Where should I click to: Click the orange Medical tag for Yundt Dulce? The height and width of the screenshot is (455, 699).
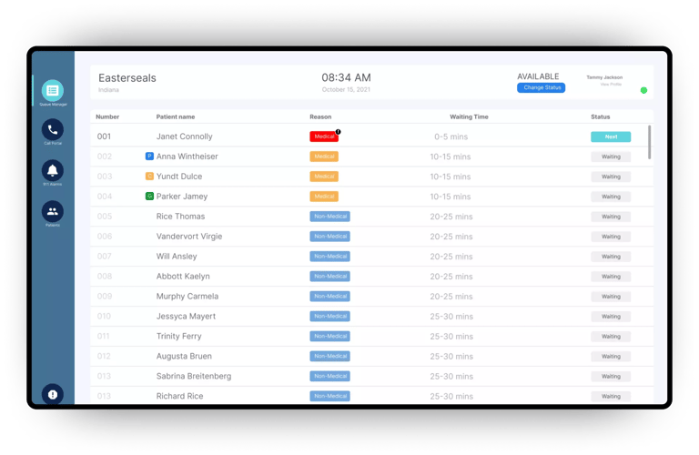coord(324,177)
